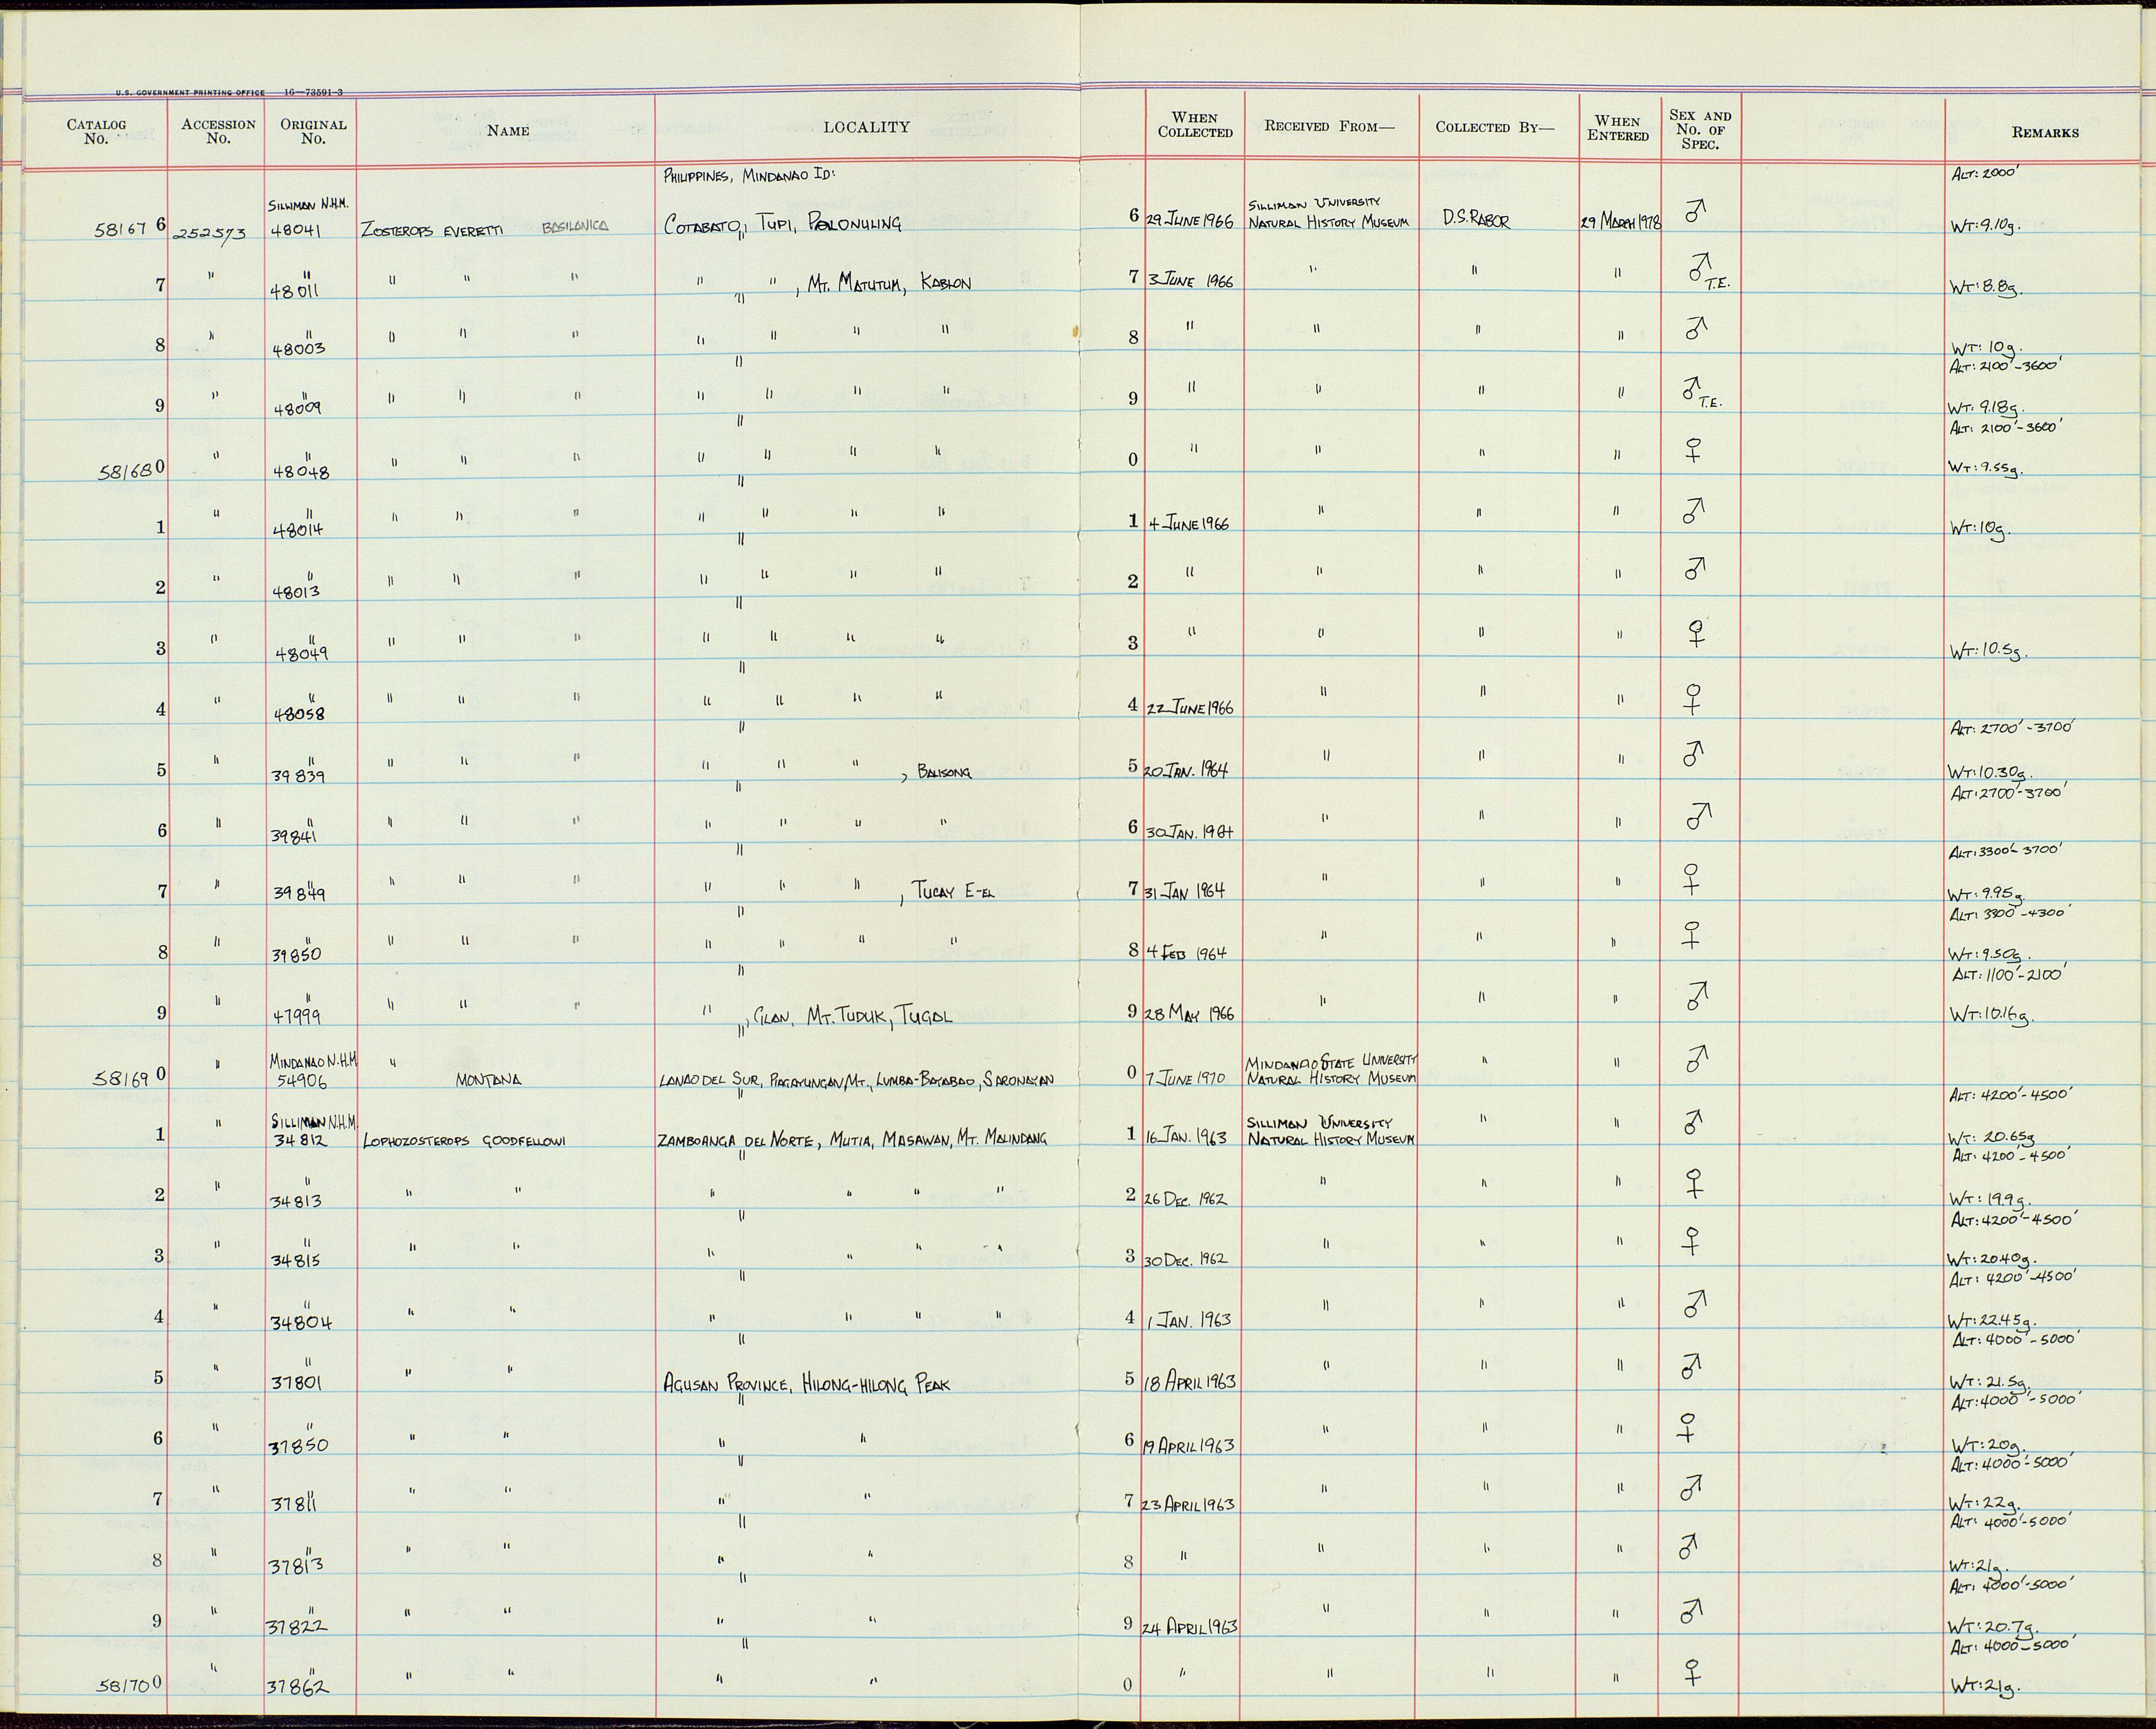The height and width of the screenshot is (1729, 2156).
Task: Click catalog number 58168 0
Action: point(130,468)
